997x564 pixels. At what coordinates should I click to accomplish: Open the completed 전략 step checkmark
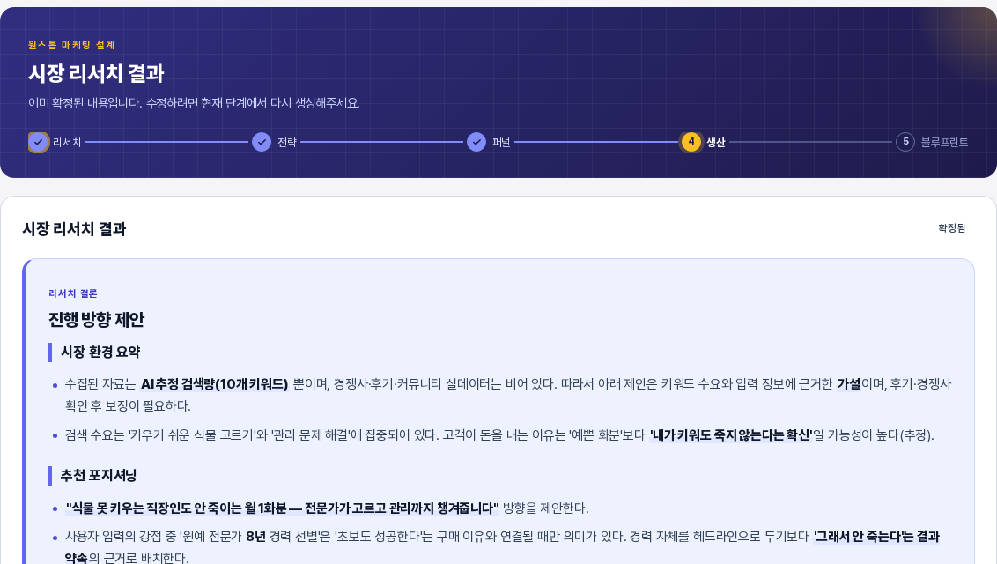(x=262, y=142)
